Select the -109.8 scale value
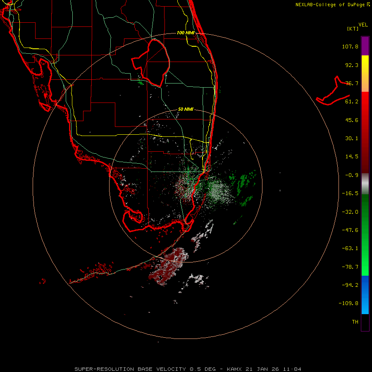 (x=348, y=303)
